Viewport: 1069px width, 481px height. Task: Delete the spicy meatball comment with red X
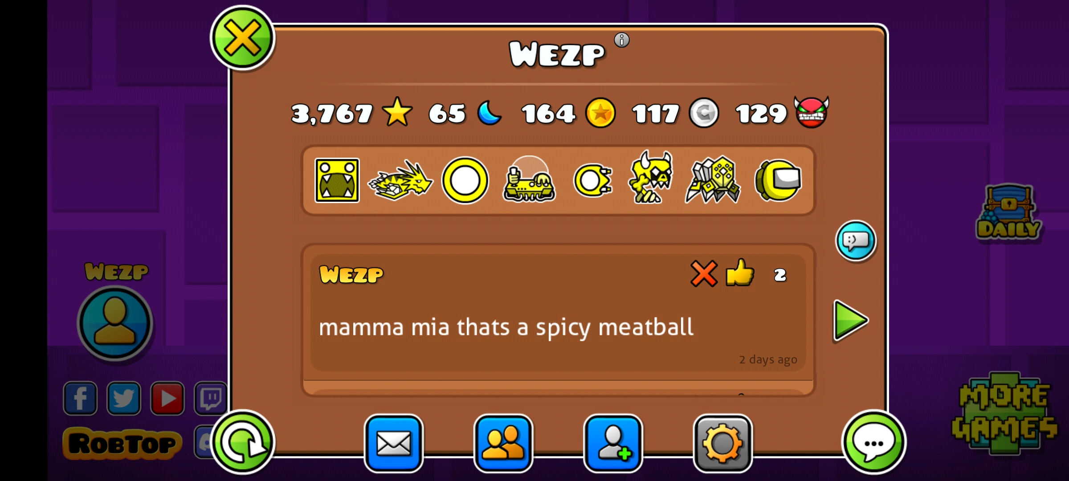click(x=704, y=273)
